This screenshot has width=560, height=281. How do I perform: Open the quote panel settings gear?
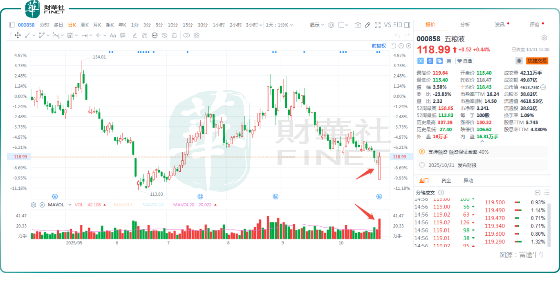(544, 38)
